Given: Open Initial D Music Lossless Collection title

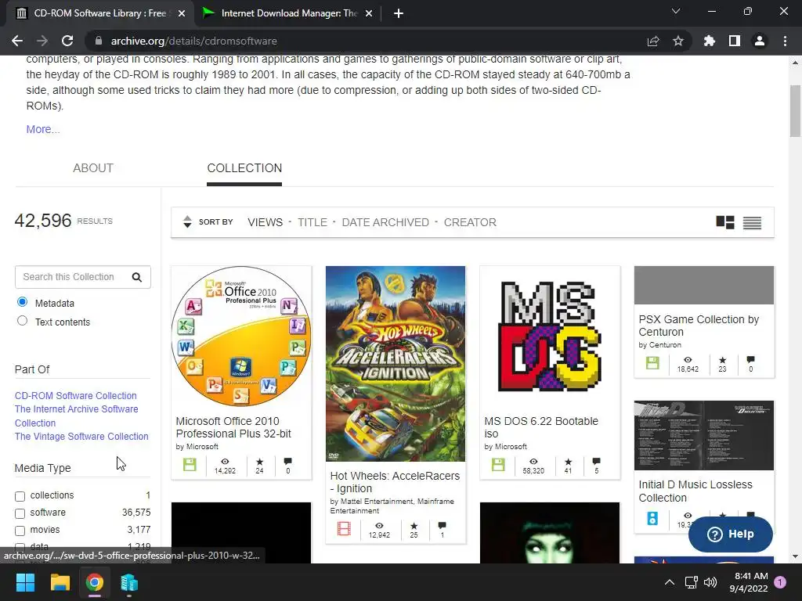Looking at the screenshot, I should [695, 491].
